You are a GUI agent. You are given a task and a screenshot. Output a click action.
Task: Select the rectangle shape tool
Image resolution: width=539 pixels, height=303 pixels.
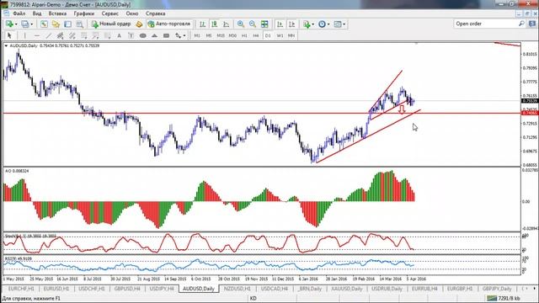tap(166, 35)
